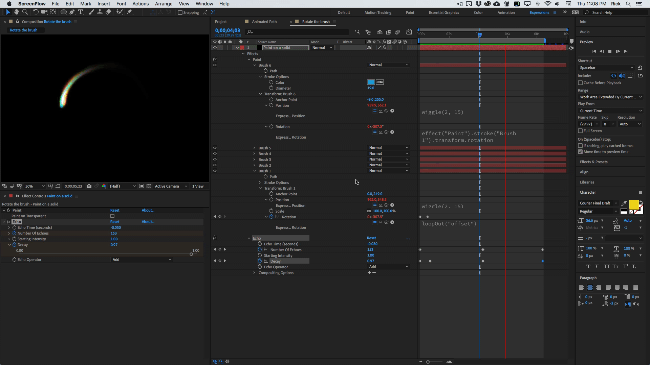Screen dimensions: 650x365
Task: Click Reset for the Paint effect
Action: [115, 210]
